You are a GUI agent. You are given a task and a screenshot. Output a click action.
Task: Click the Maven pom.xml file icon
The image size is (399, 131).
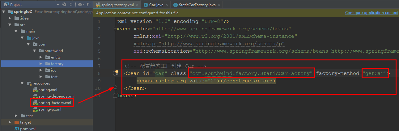pos(17,129)
